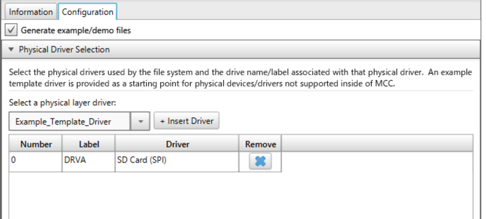The width and height of the screenshot is (486, 219).
Task: Click the Remove column header
Action: (260, 144)
